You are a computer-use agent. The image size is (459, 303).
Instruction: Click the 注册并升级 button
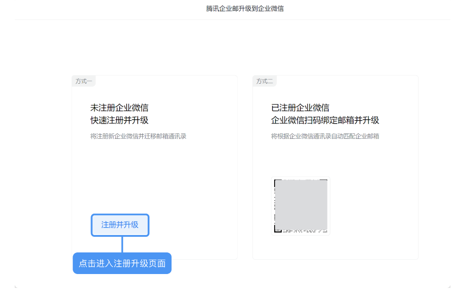click(120, 225)
